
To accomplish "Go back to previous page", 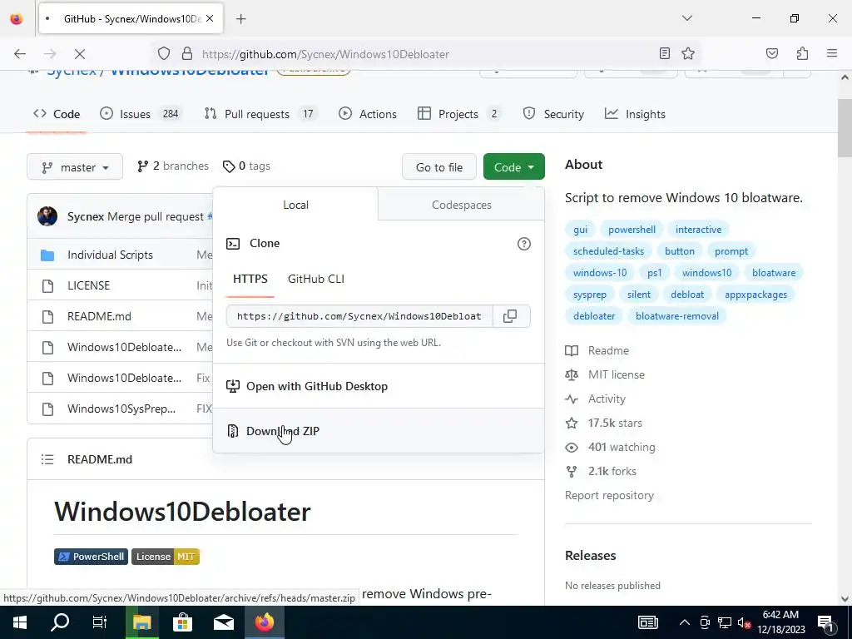I will tap(20, 54).
